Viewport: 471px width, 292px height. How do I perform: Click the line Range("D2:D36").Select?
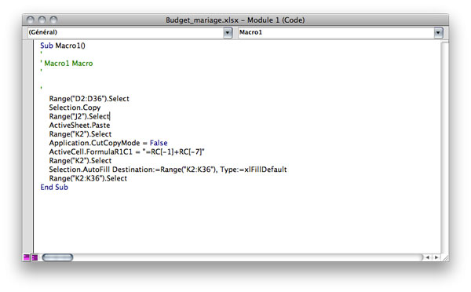89,99
